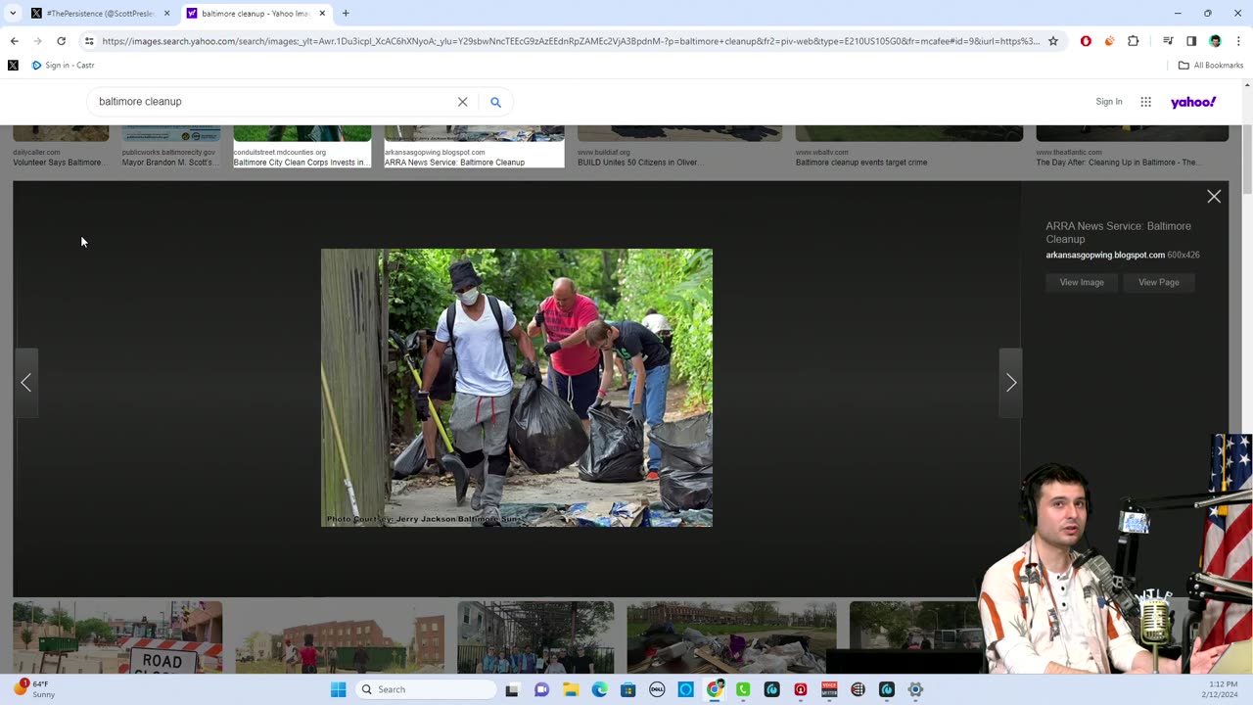Open the weather widget showing 64°F Sunny
1253x705 pixels.
coord(34,689)
